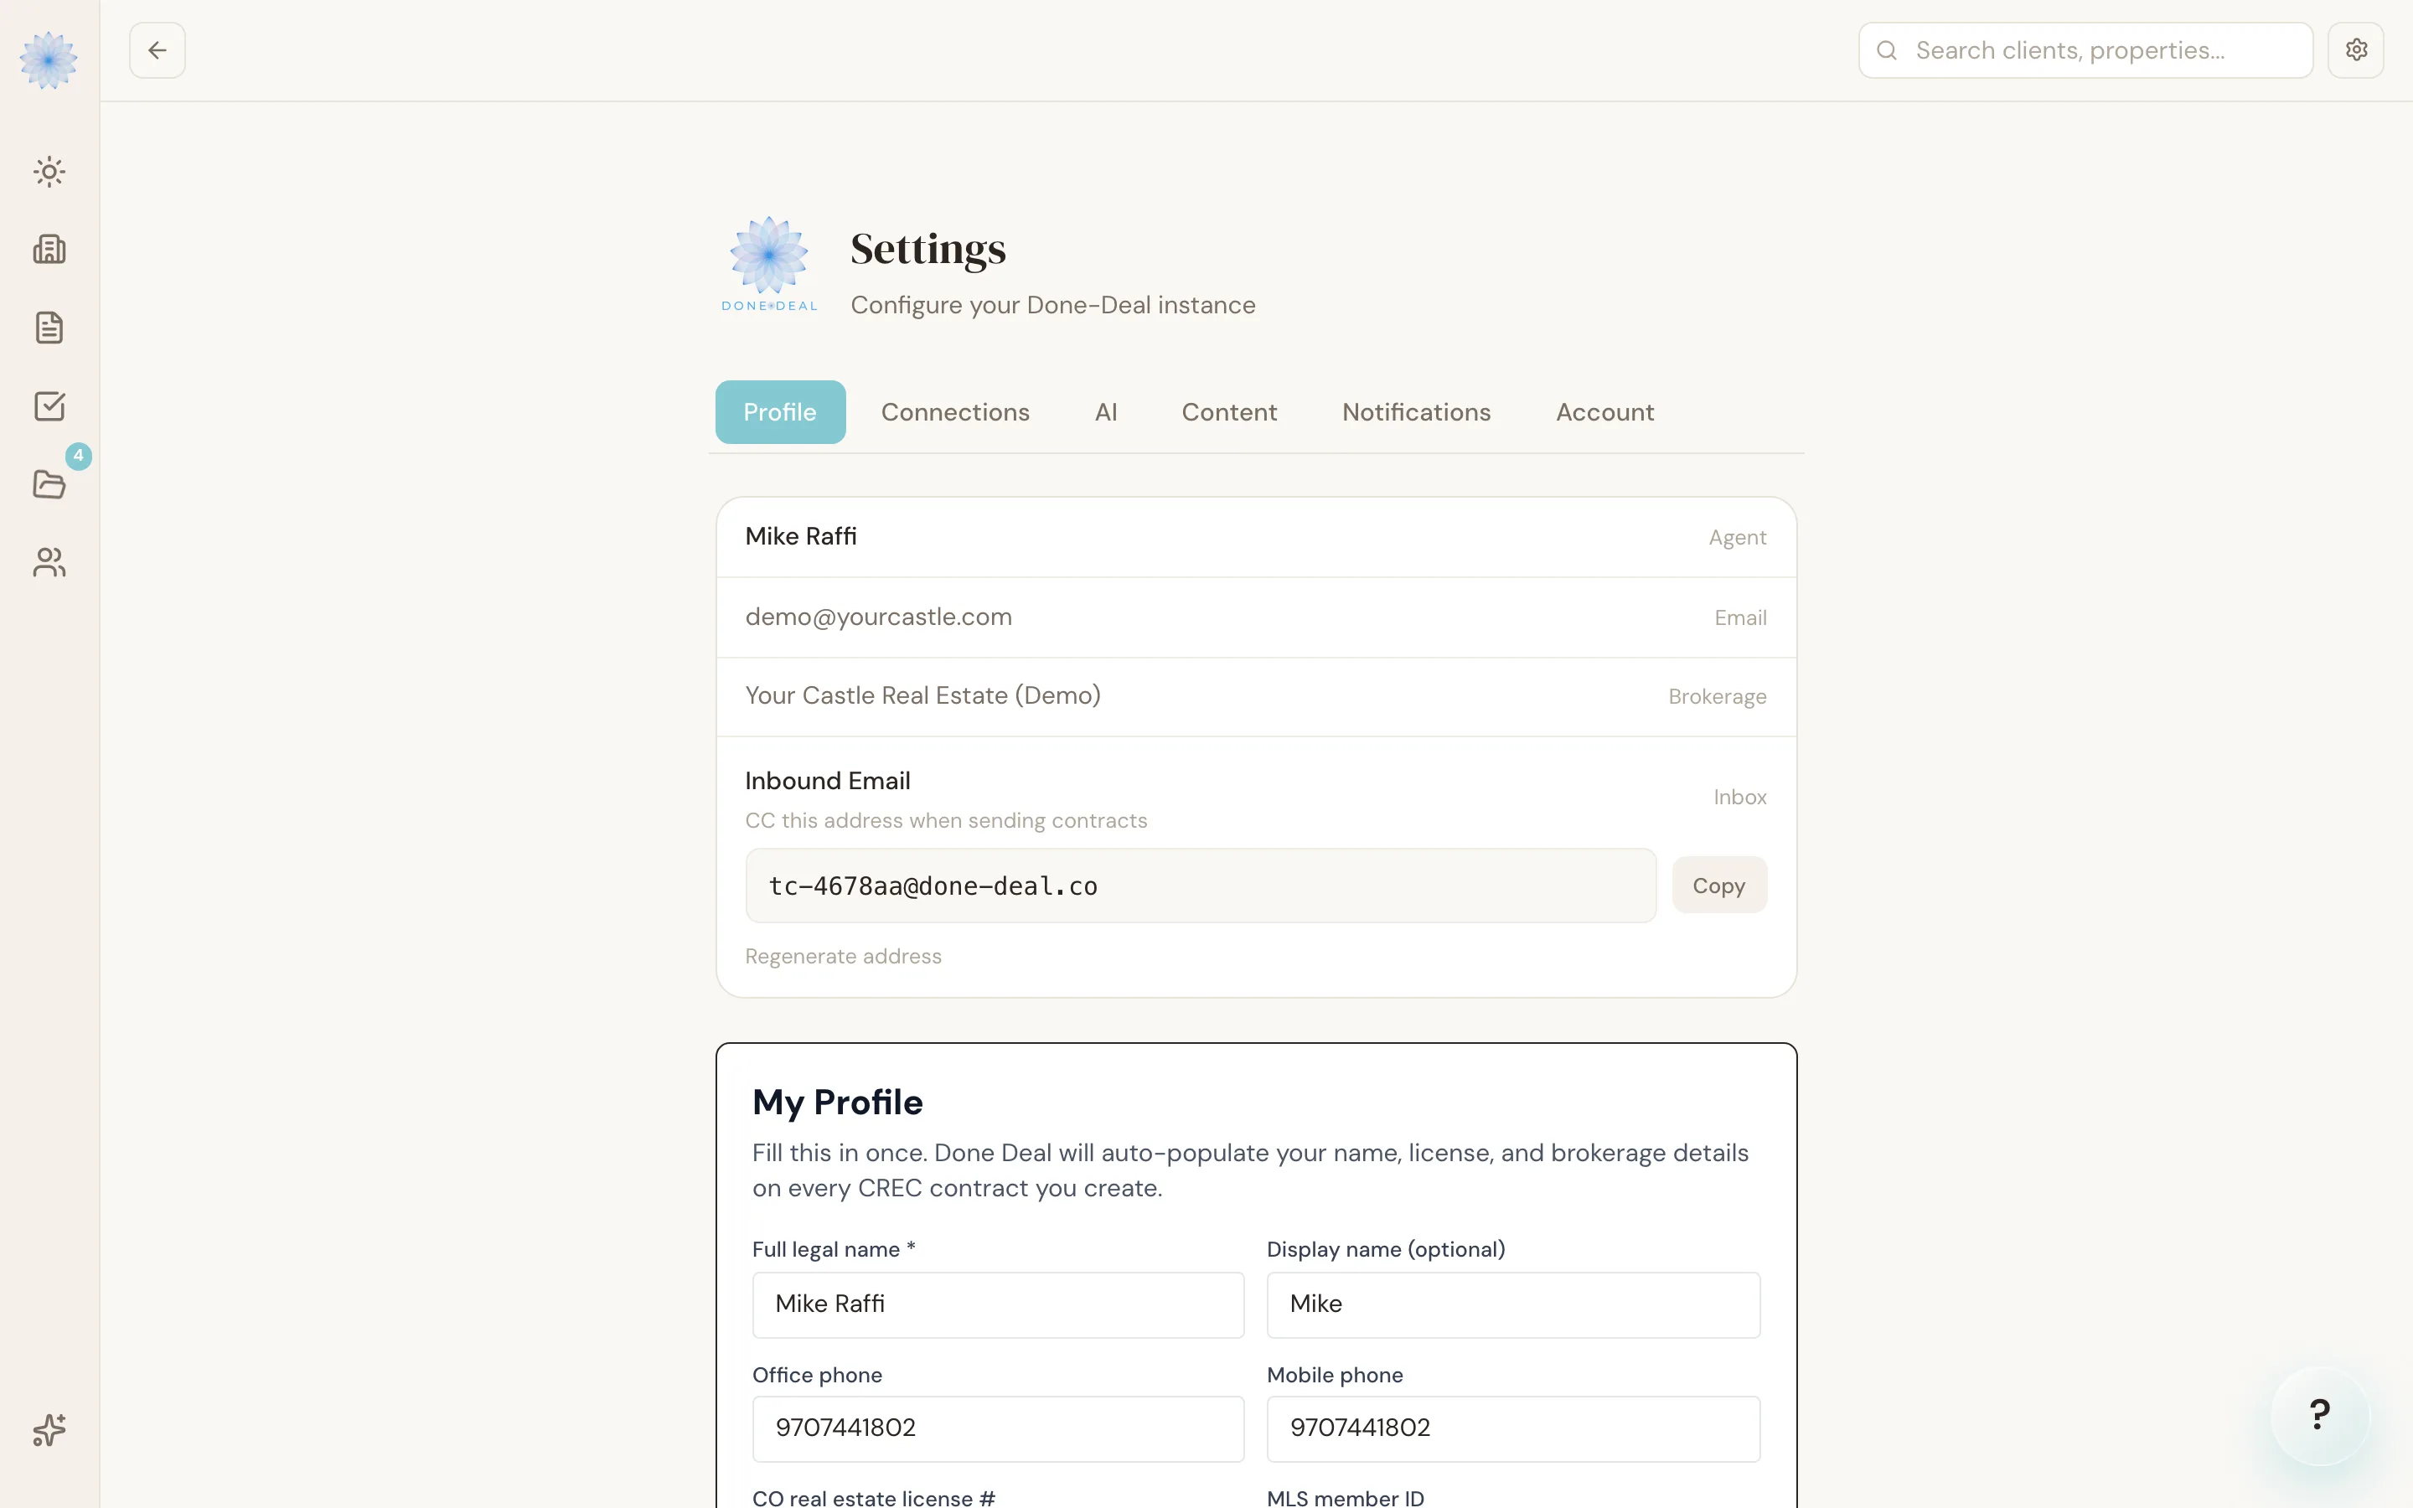Click the Done-Deal flower logo in sidebar
This screenshot has height=1508, width=2413.
pyautogui.click(x=48, y=59)
